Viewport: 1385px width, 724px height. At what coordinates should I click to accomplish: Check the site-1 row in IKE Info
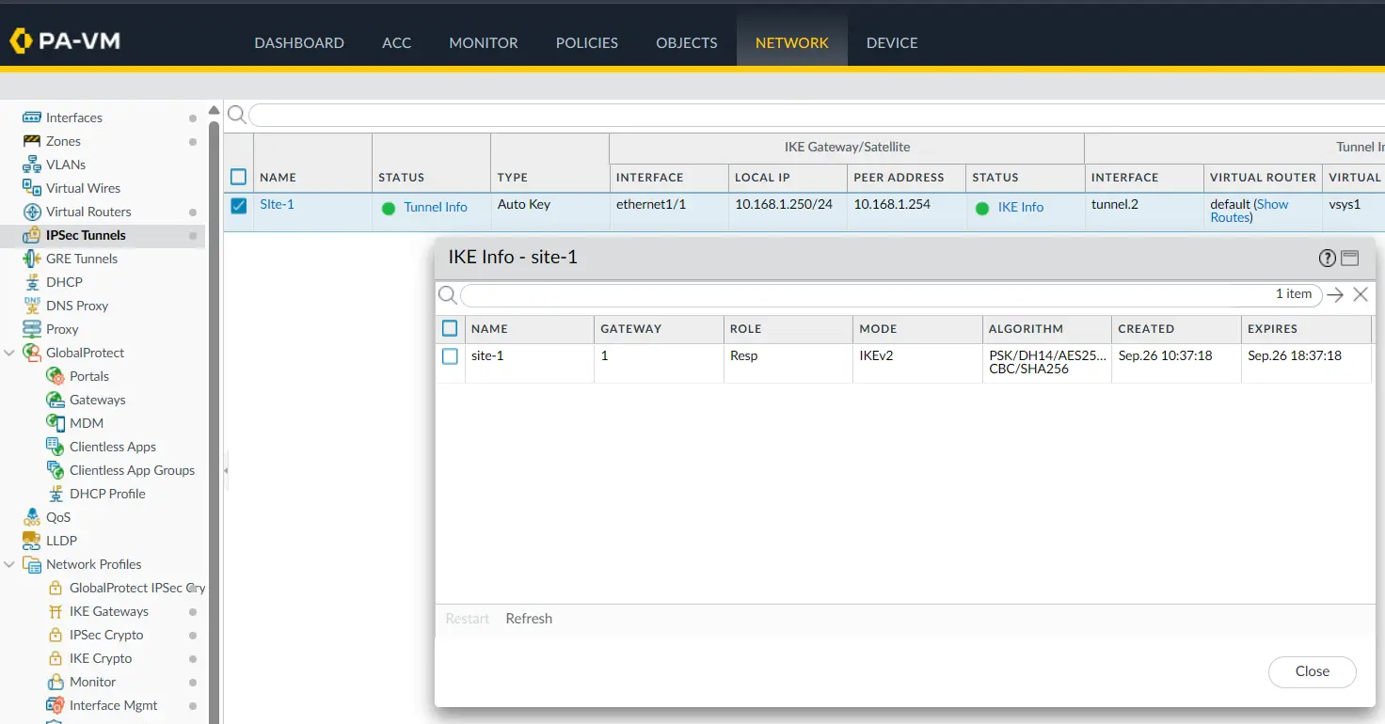tap(450, 356)
